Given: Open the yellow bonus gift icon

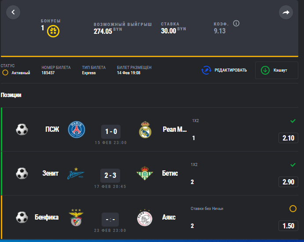Looking at the screenshot, I should tap(53, 31).
